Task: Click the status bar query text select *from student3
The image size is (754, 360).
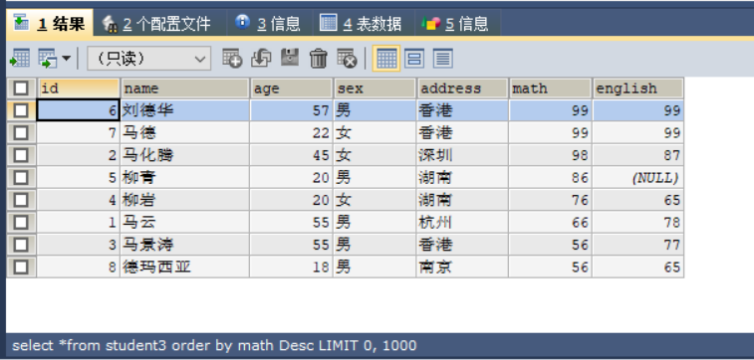Action: (x=90, y=345)
